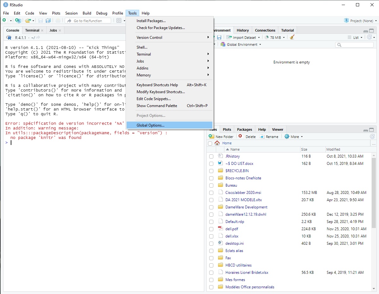Screen dimensions: 379x294
Task: Refresh the file listing in Files pane
Action: 372,136
